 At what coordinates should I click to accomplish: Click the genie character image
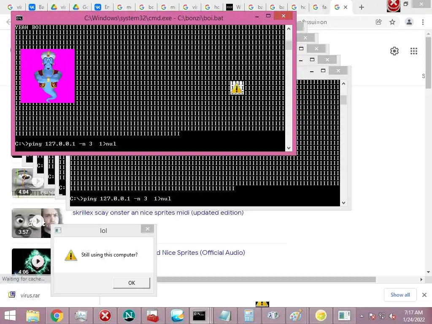(x=48, y=76)
